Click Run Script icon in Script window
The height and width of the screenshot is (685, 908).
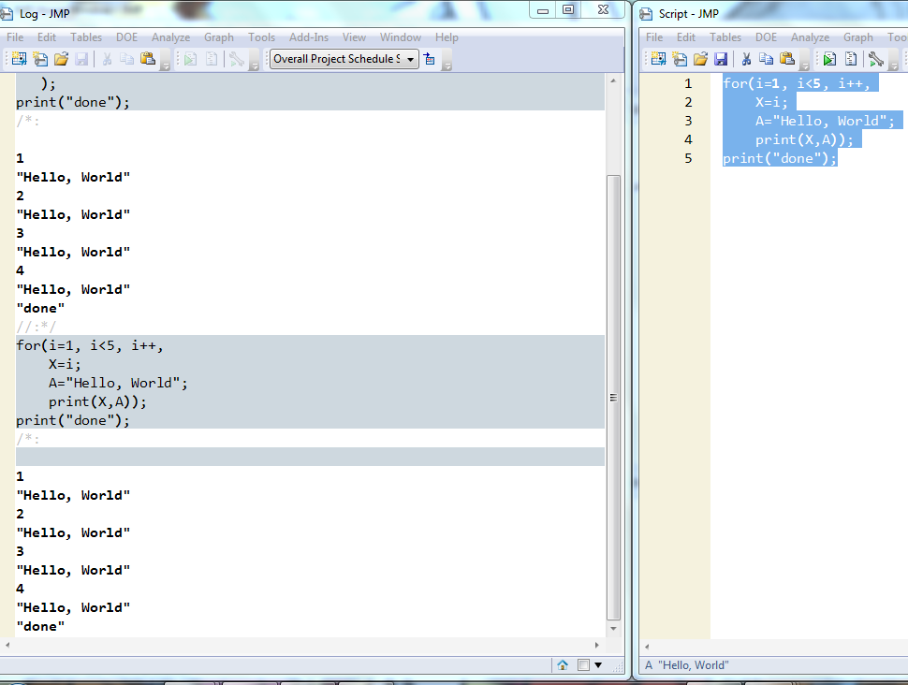[x=829, y=58]
